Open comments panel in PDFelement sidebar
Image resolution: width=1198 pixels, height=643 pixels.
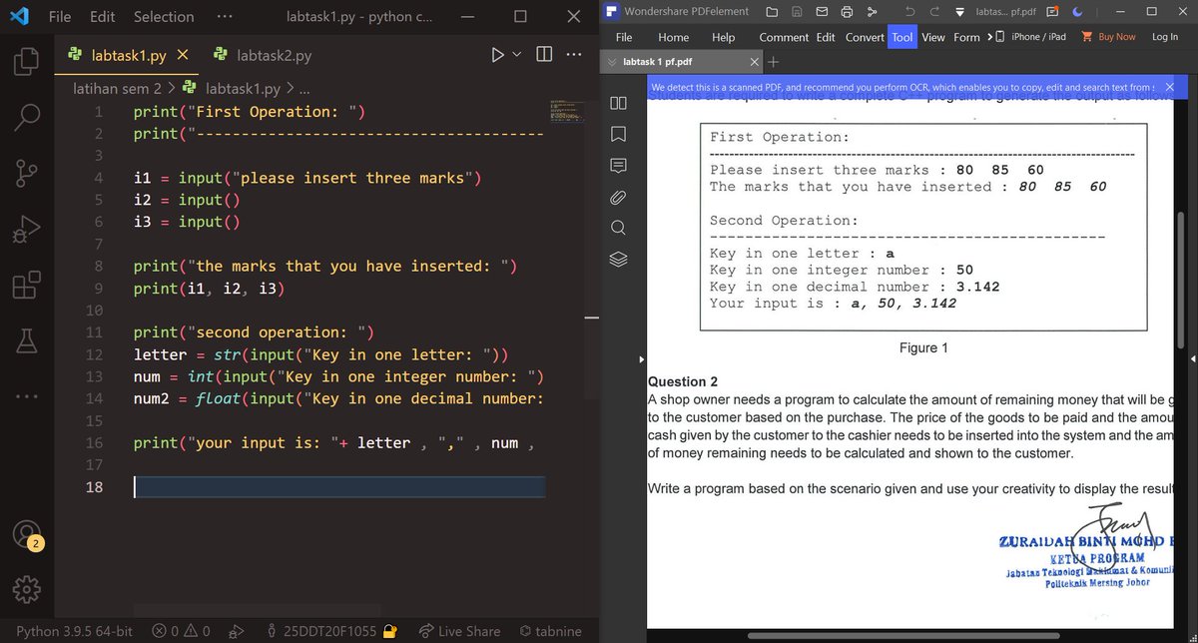click(618, 165)
